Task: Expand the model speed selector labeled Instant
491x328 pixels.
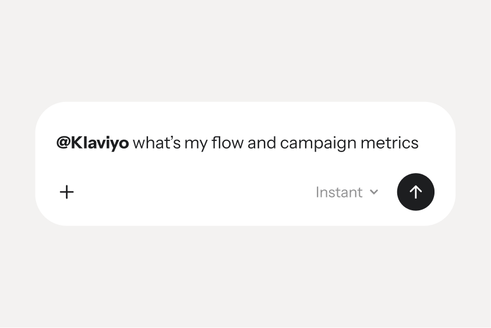Action: tap(347, 192)
